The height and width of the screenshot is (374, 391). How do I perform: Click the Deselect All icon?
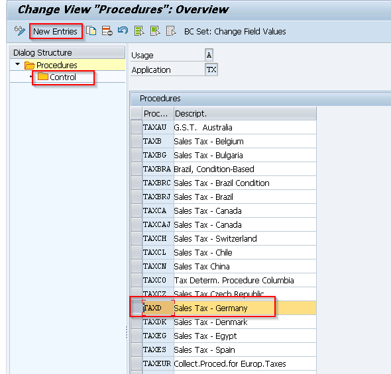pos(171,31)
